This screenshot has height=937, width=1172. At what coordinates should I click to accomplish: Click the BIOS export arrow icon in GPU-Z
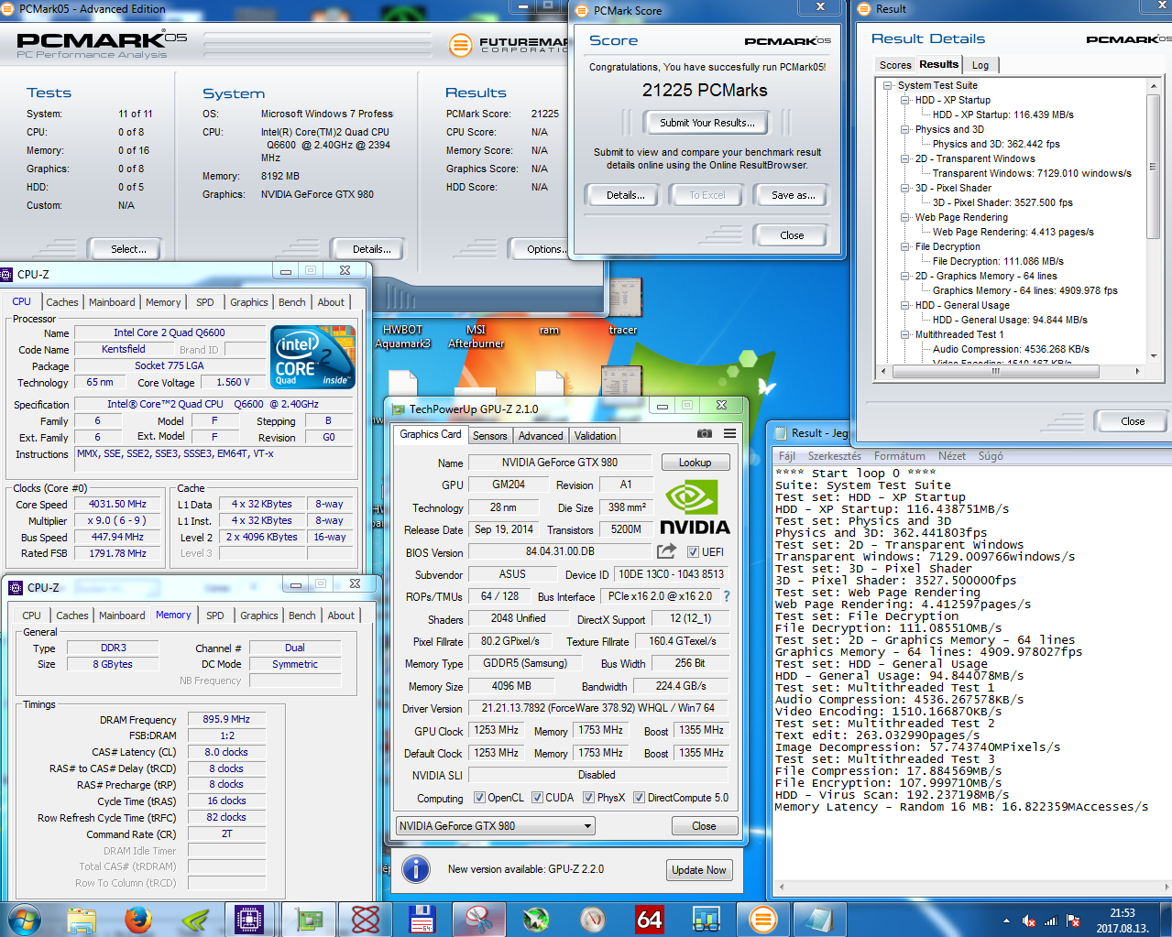click(666, 551)
